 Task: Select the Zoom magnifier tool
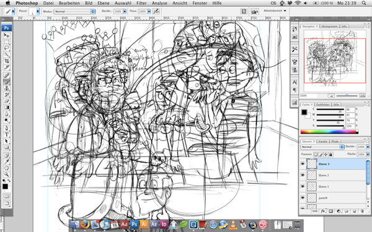click(6, 174)
